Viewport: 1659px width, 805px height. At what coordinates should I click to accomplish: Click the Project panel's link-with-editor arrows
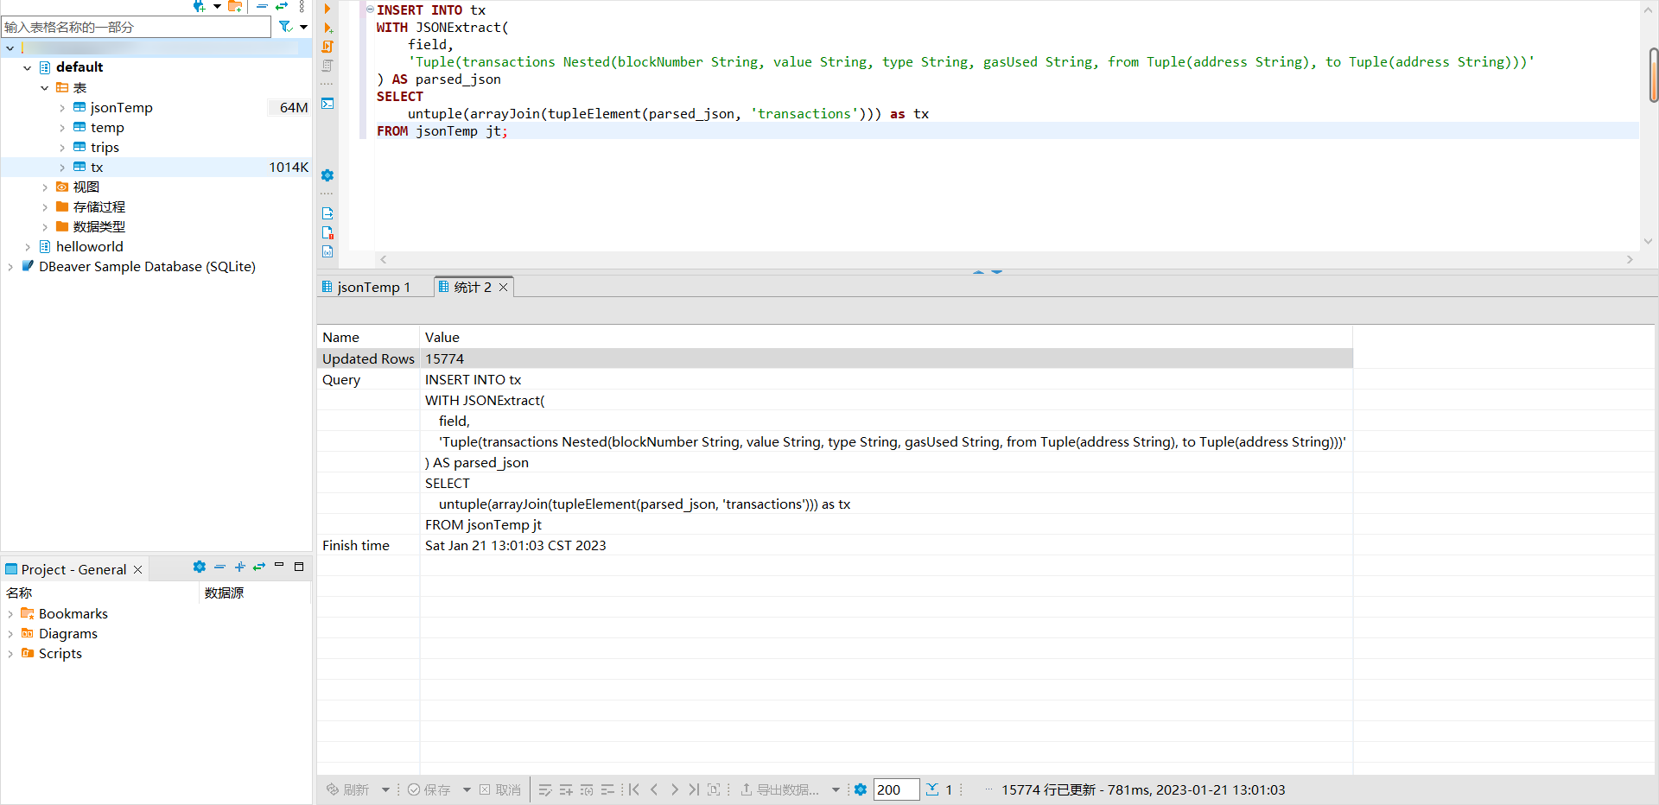pyautogui.click(x=259, y=567)
